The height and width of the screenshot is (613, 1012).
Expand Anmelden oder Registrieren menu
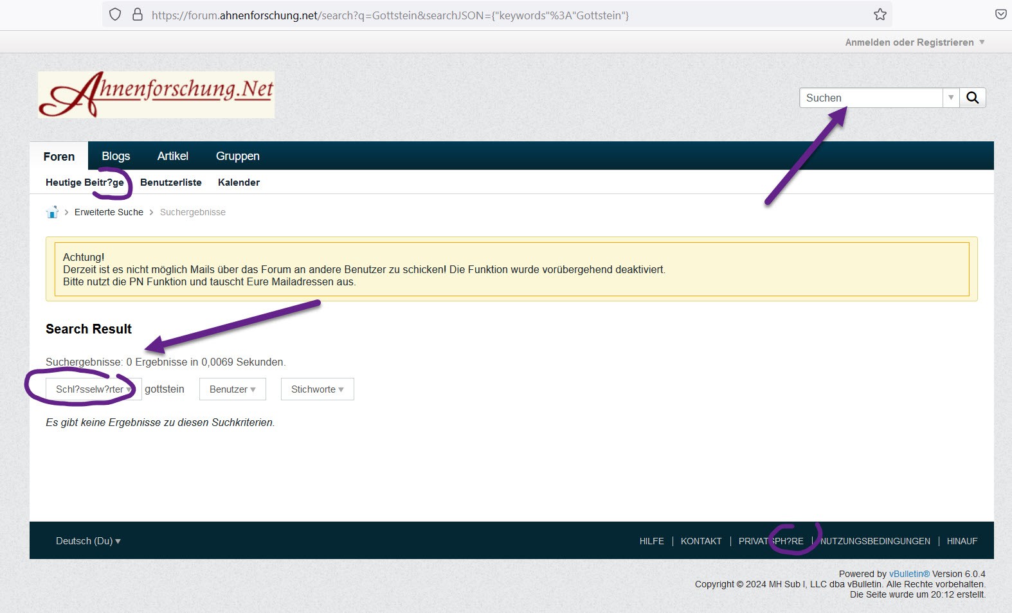[x=914, y=42]
